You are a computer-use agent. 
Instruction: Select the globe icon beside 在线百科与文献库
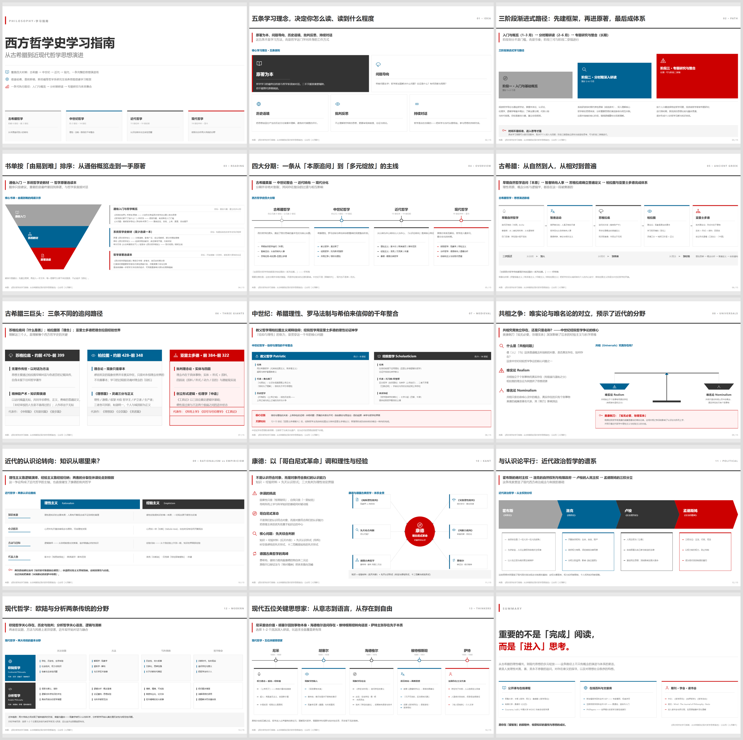586,688
